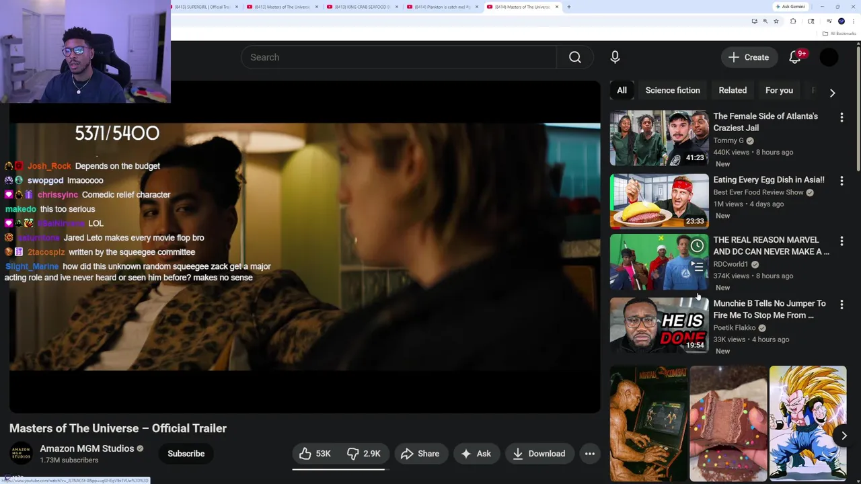This screenshot has width=861, height=484.
Task: Click the text 1.73M subscribers
Action: [x=69, y=460]
